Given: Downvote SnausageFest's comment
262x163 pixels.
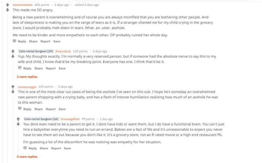Looking at the screenshot, I should (x=18, y=124).
